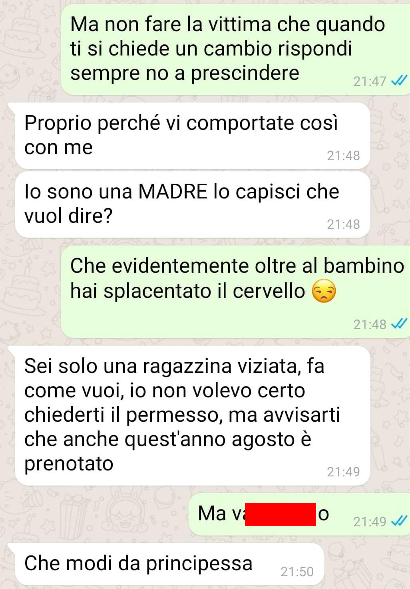Screen dimensions: 410x589
Task: Click the 21:50 timestamp on last message
Action: click(297, 572)
